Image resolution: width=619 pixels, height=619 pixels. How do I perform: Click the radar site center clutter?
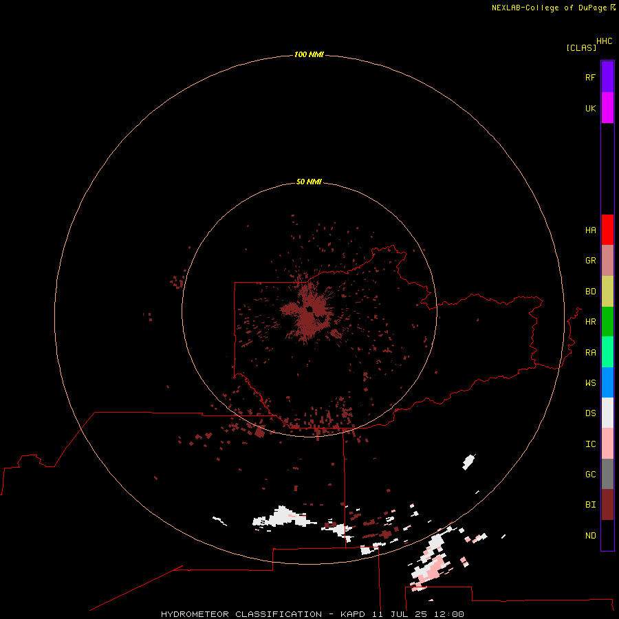309,309
